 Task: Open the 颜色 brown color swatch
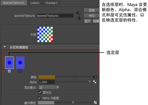(x=47, y=77)
